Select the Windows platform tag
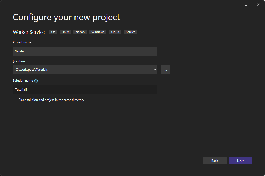 tap(97, 32)
